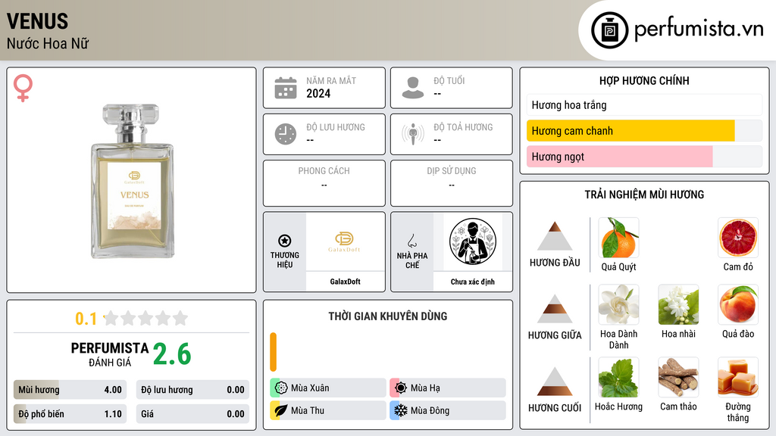Screen dimensions: 776x436
Task: Click the Đường thắng caramel image
Action: (738, 377)
